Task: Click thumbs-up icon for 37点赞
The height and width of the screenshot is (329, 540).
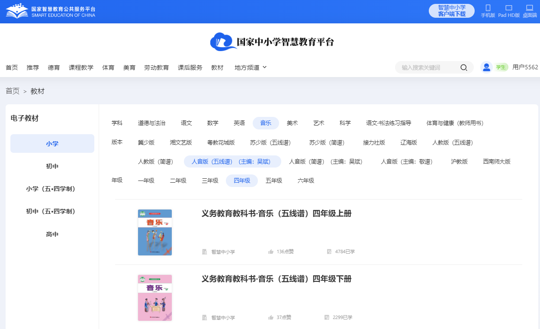Action: (271, 317)
